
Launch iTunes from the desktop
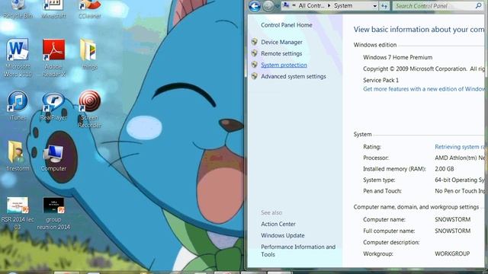18,105
